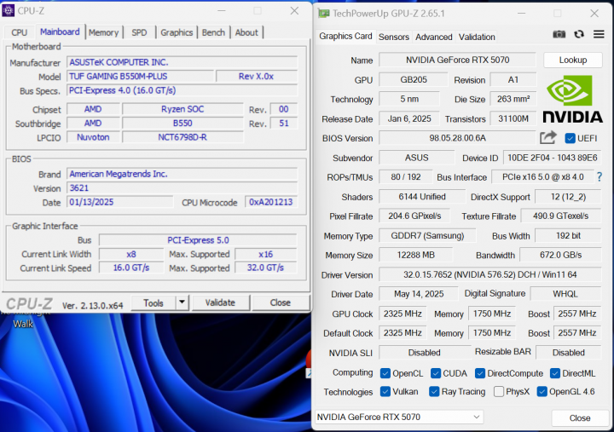
Task: Open Advanced tab in GPU-Z
Action: (x=434, y=37)
